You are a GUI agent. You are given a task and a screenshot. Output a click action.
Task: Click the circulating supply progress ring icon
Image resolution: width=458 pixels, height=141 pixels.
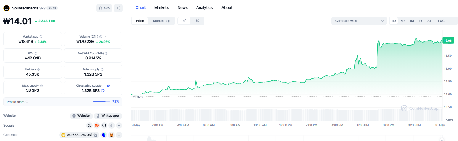pos(102,90)
